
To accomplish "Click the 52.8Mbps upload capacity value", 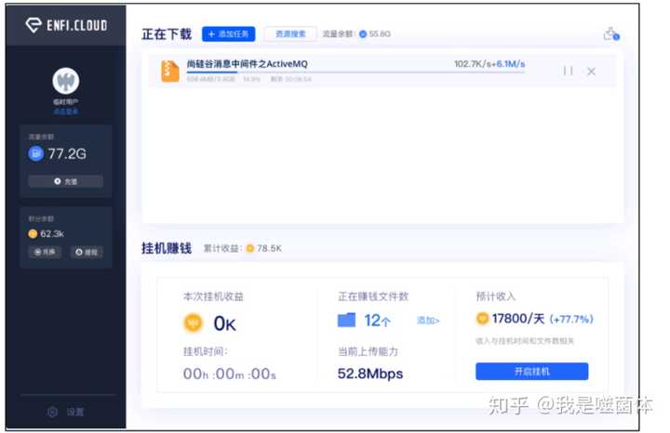I will 370,374.
